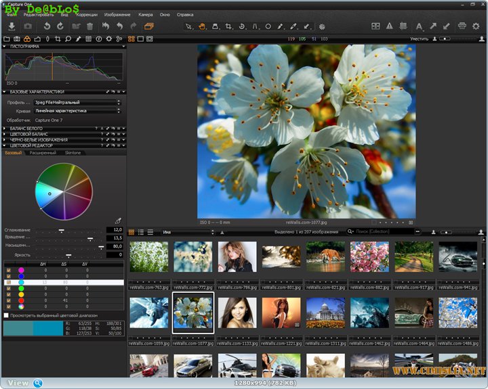Open the 'Коррекции' menu

[x=86, y=14]
